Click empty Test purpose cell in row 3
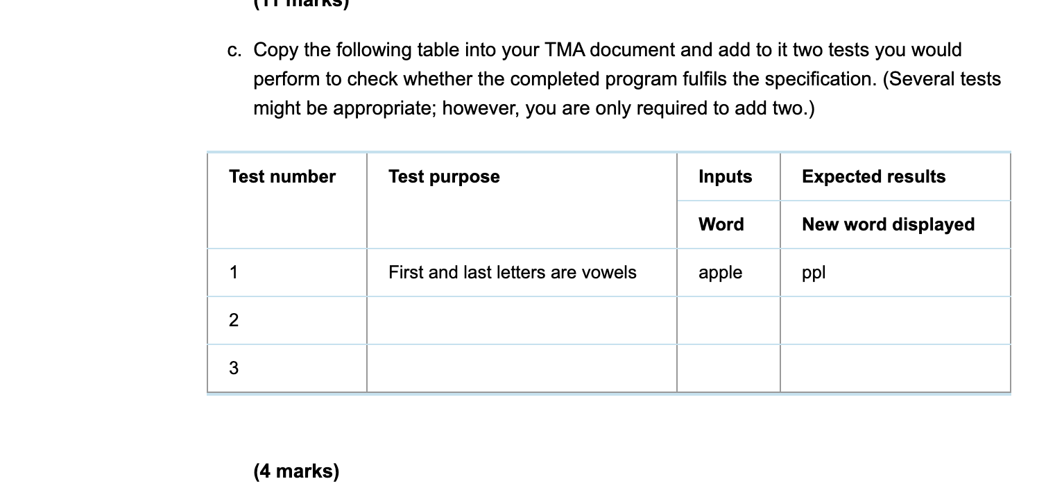The height and width of the screenshot is (504, 1046). (522, 369)
